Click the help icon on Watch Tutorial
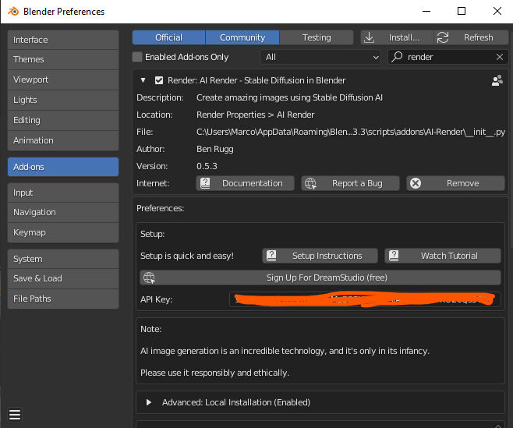This screenshot has width=513, height=428. tap(394, 256)
